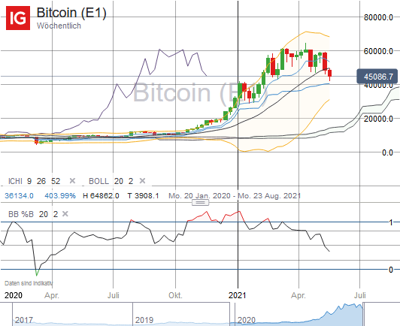
Task: Click the 2020 marker in the navigator strip
Action: (x=247, y=320)
